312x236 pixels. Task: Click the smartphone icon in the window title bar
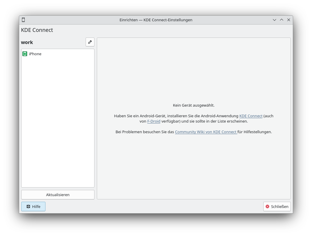pos(23,20)
